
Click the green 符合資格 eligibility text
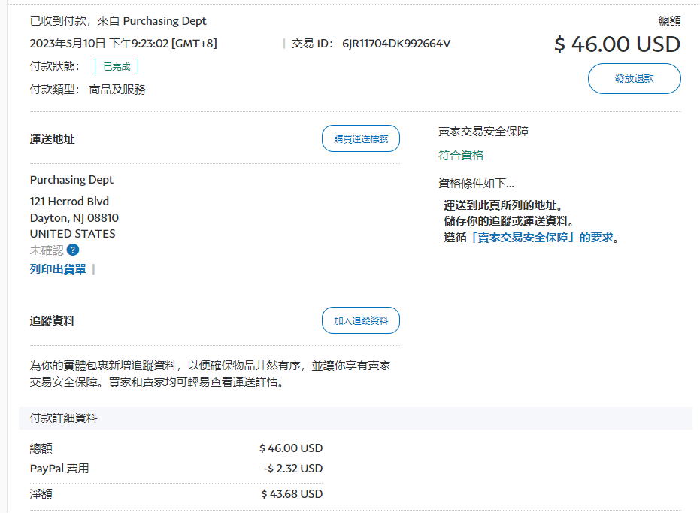tap(461, 156)
